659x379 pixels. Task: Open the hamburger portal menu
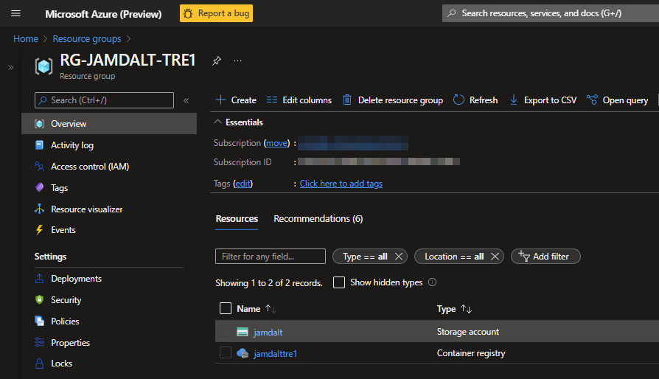(x=15, y=13)
